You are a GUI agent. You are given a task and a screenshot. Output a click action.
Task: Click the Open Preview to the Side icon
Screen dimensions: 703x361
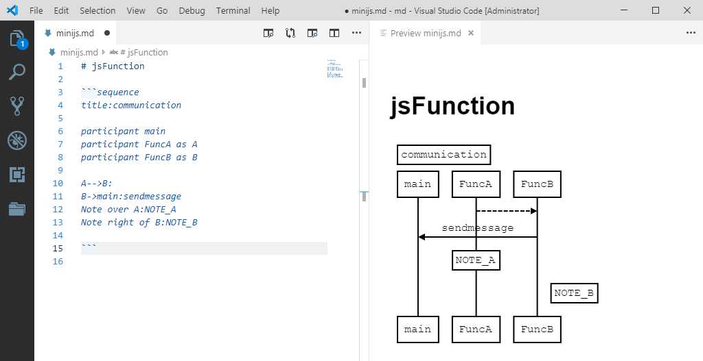coord(268,33)
